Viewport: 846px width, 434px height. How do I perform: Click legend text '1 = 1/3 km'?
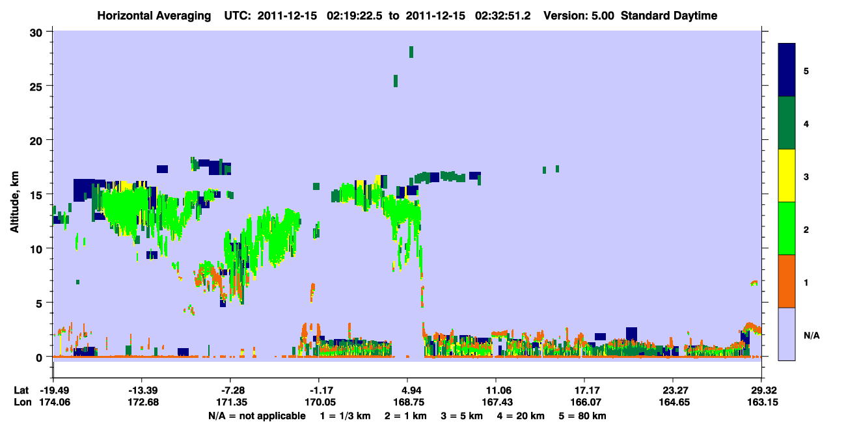pos(346,416)
